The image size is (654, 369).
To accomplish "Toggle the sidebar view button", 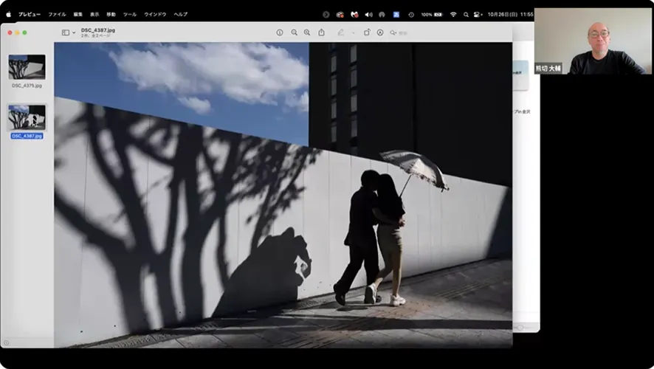I will point(65,32).
